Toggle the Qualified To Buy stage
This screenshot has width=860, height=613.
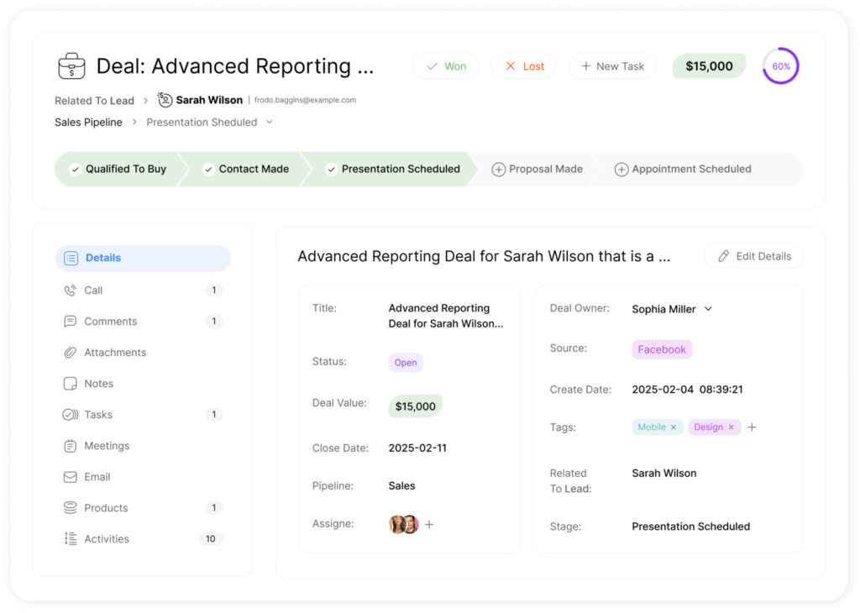coord(118,169)
